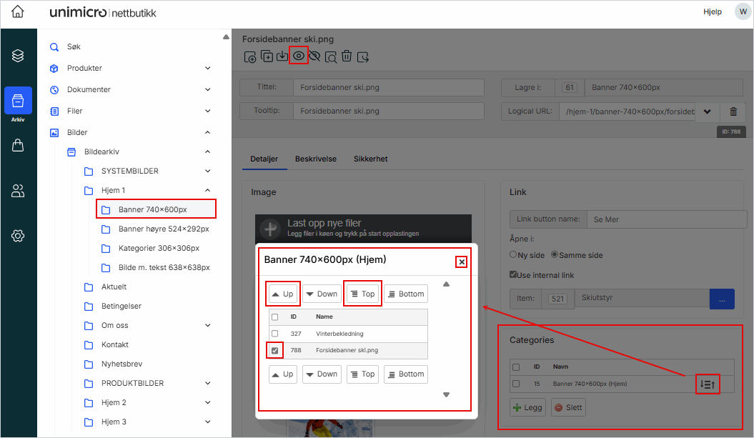
Task: Click the eye icon to show the image
Action: click(x=299, y=56)
